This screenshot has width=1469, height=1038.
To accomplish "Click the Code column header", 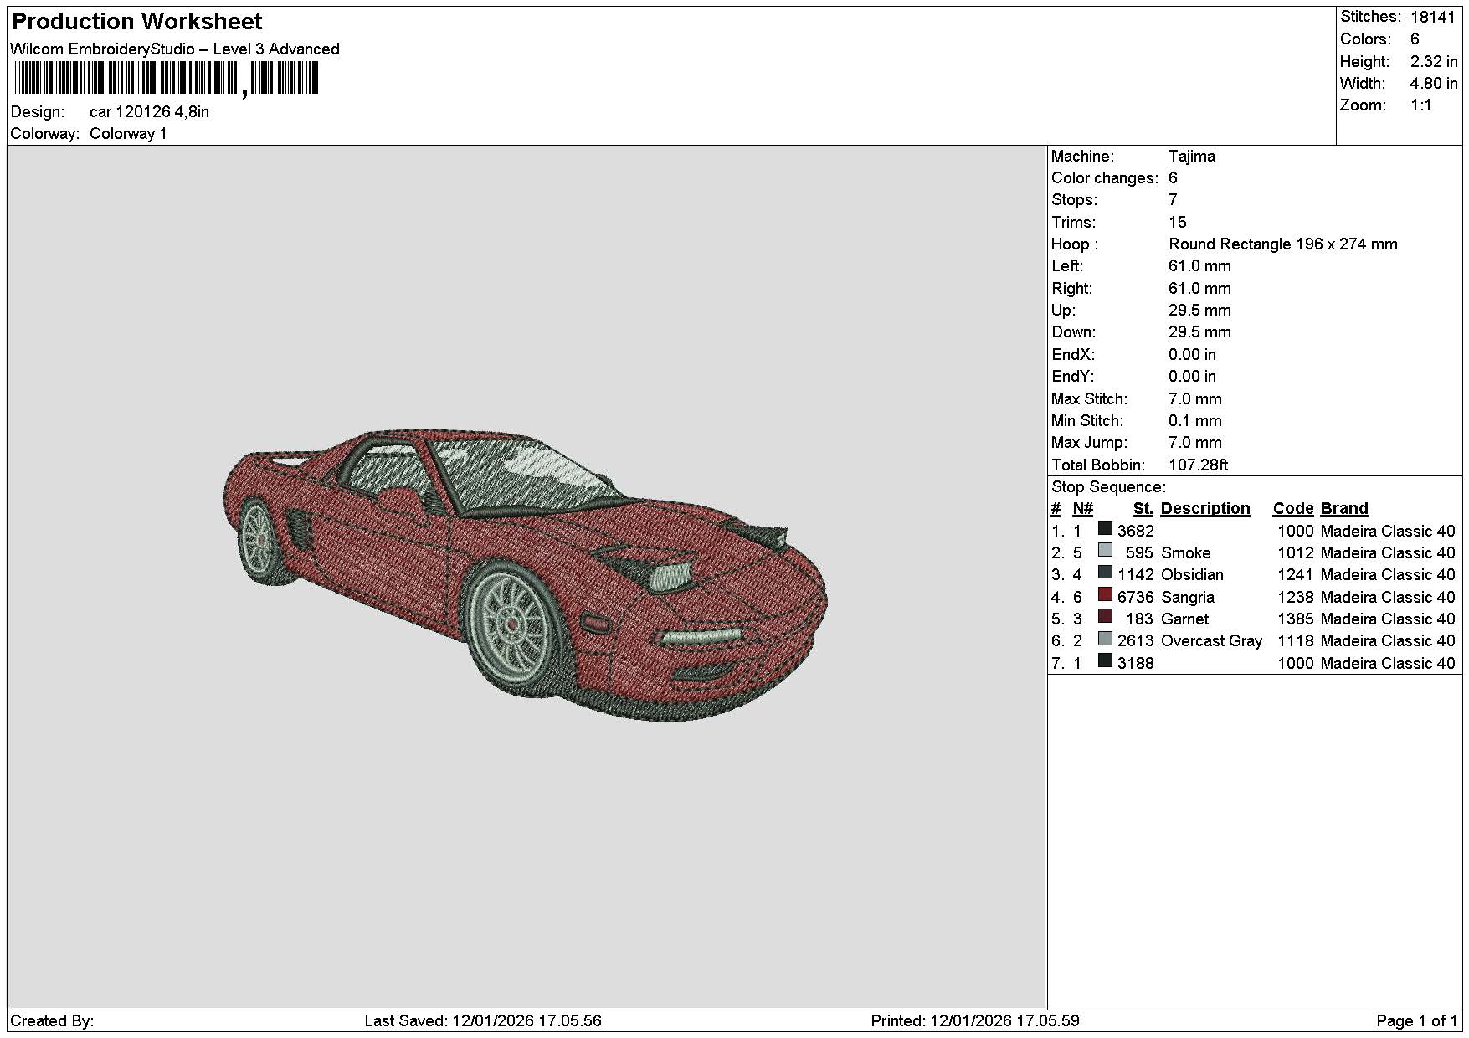I will (x=1292, y=508).
